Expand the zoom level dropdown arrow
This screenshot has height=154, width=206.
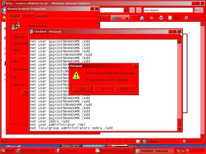(x=198, y=141)
